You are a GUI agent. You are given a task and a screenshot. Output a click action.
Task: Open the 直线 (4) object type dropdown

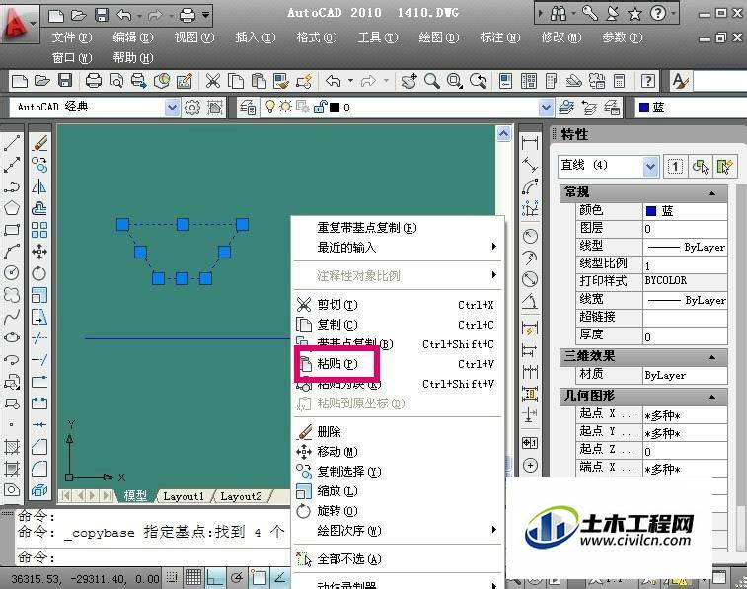pyautogui.click(x=650, y=166)
